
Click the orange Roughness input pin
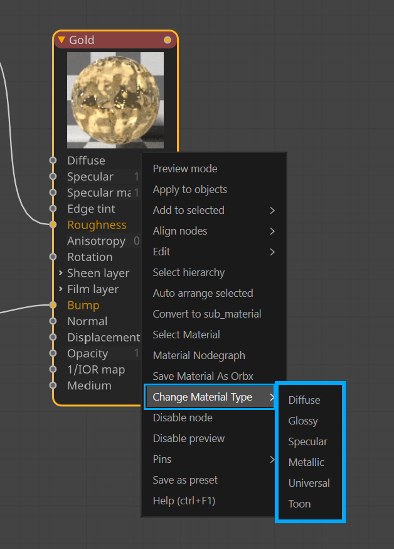pyautogui.click(x=53, y=225)
